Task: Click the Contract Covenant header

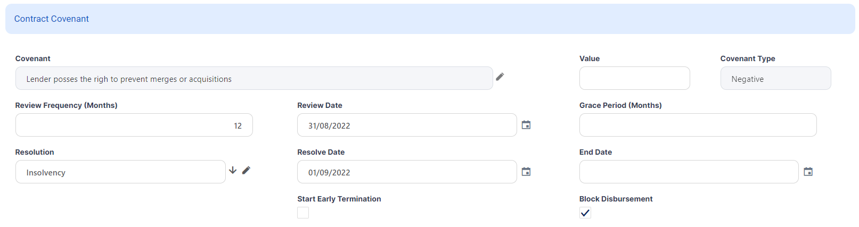Action: tap(52, 19)
